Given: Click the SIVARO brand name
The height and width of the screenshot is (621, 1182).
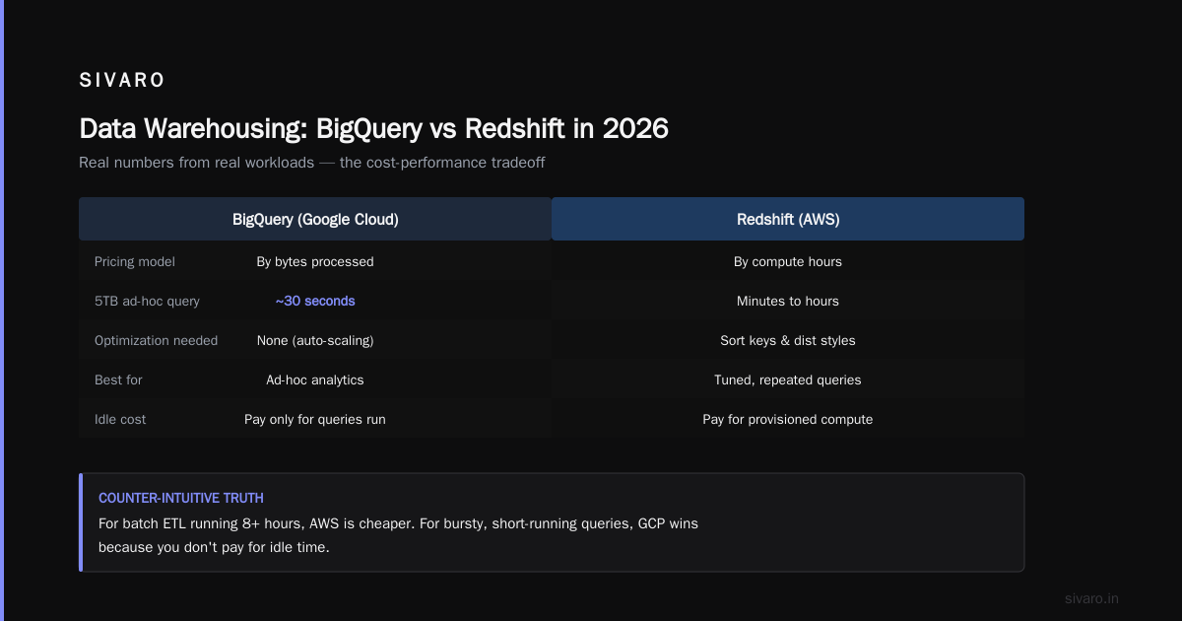Looking at the screenshot, I should [122, 81].
